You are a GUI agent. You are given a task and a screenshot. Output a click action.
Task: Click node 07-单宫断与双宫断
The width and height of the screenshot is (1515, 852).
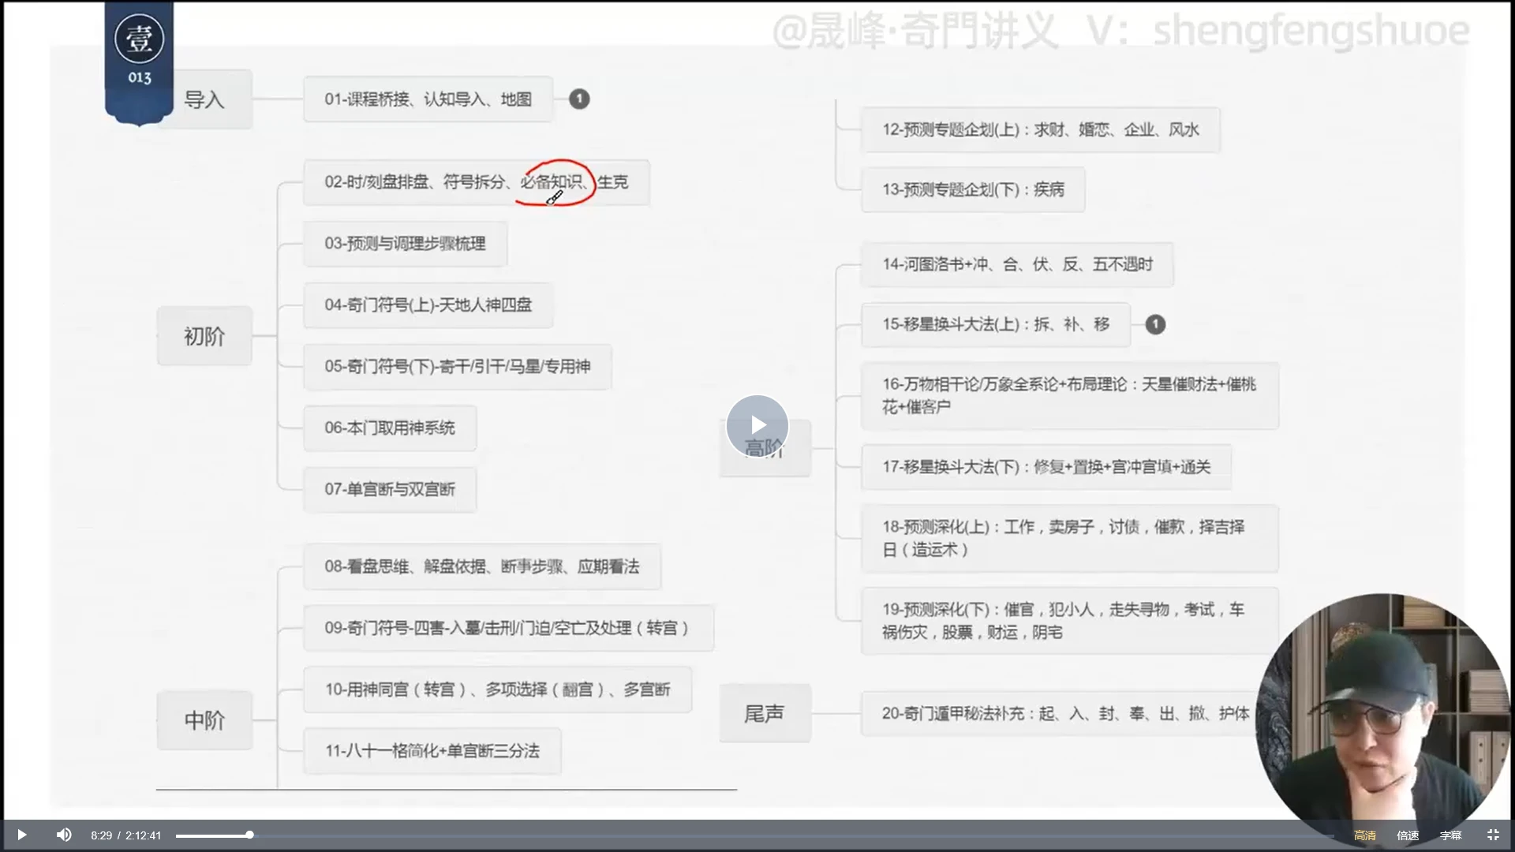tap(390, 489)
